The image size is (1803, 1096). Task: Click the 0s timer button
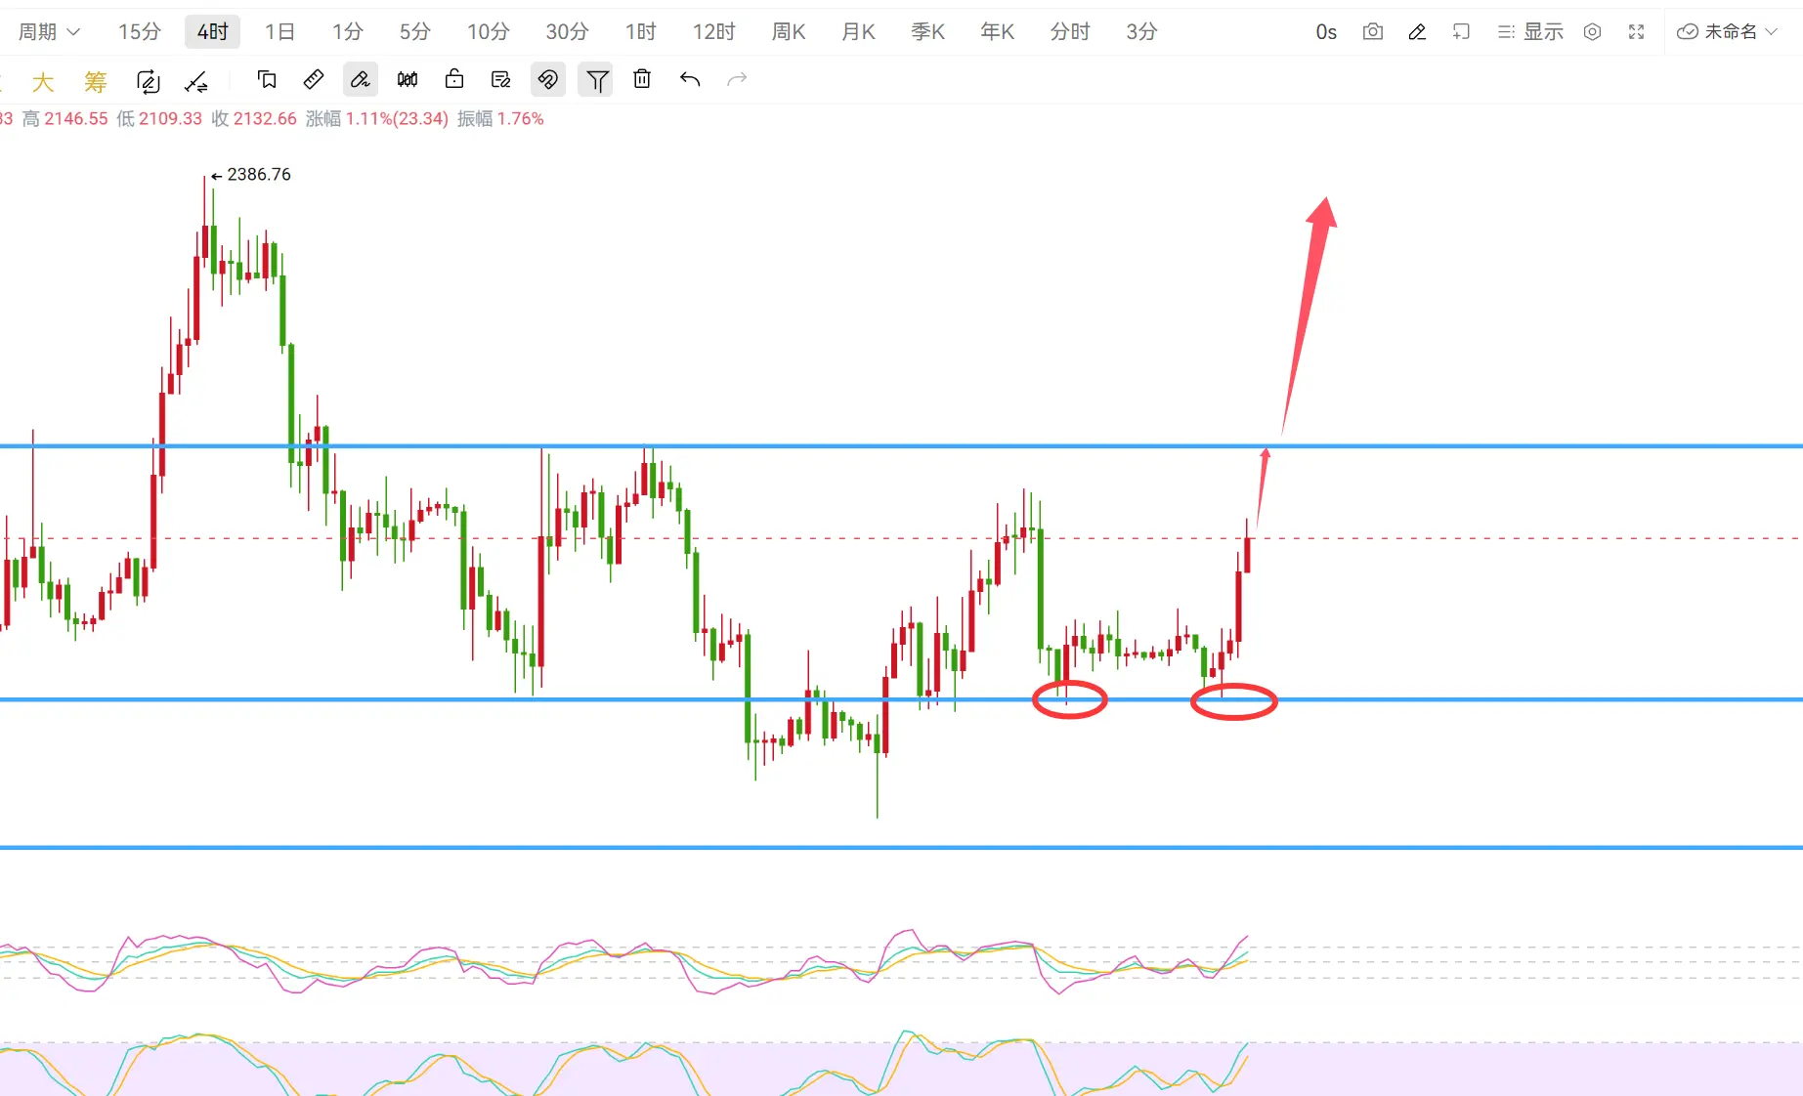(x=1326, y=32)
